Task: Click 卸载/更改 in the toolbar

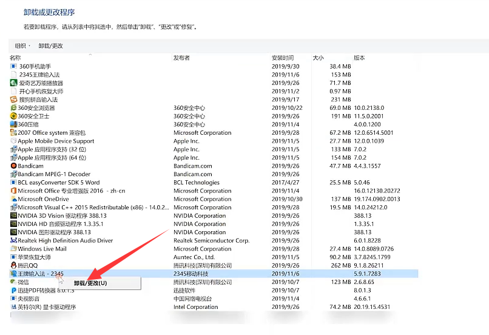Action: click(x=50, y=46)
